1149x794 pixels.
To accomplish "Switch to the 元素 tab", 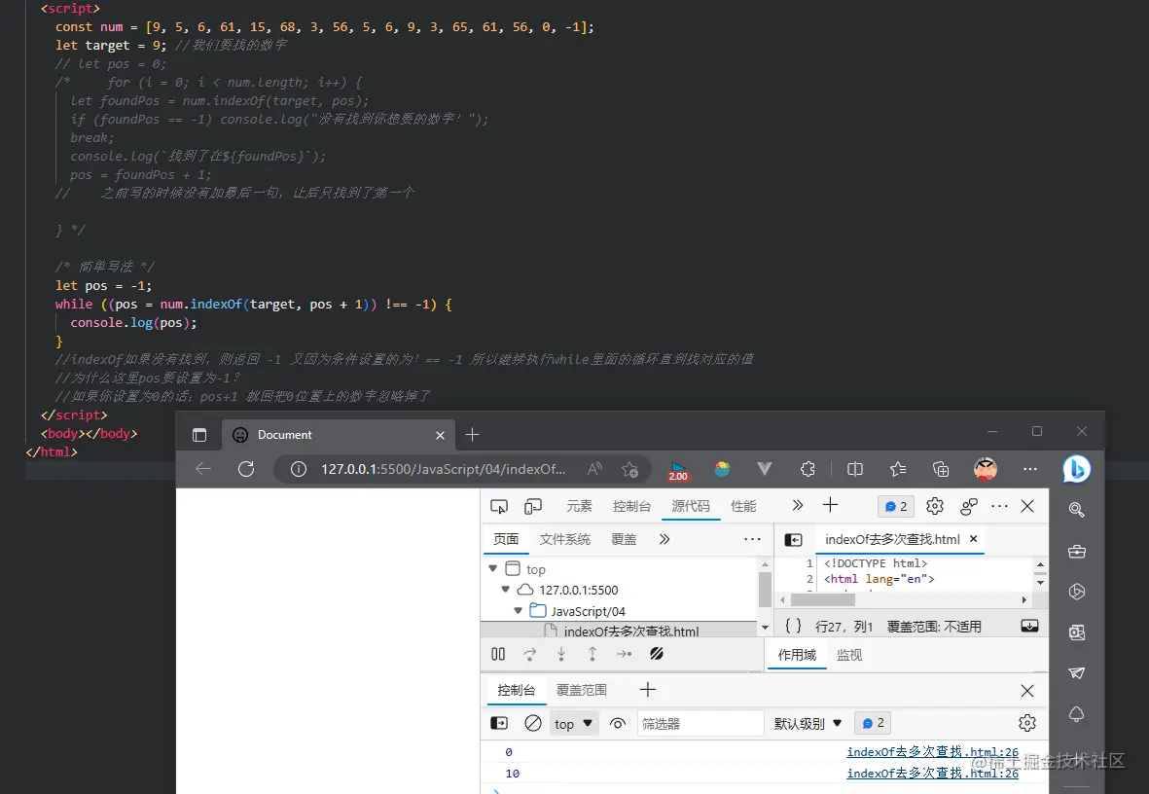I will pyautogui.click(x=579, y=506).
